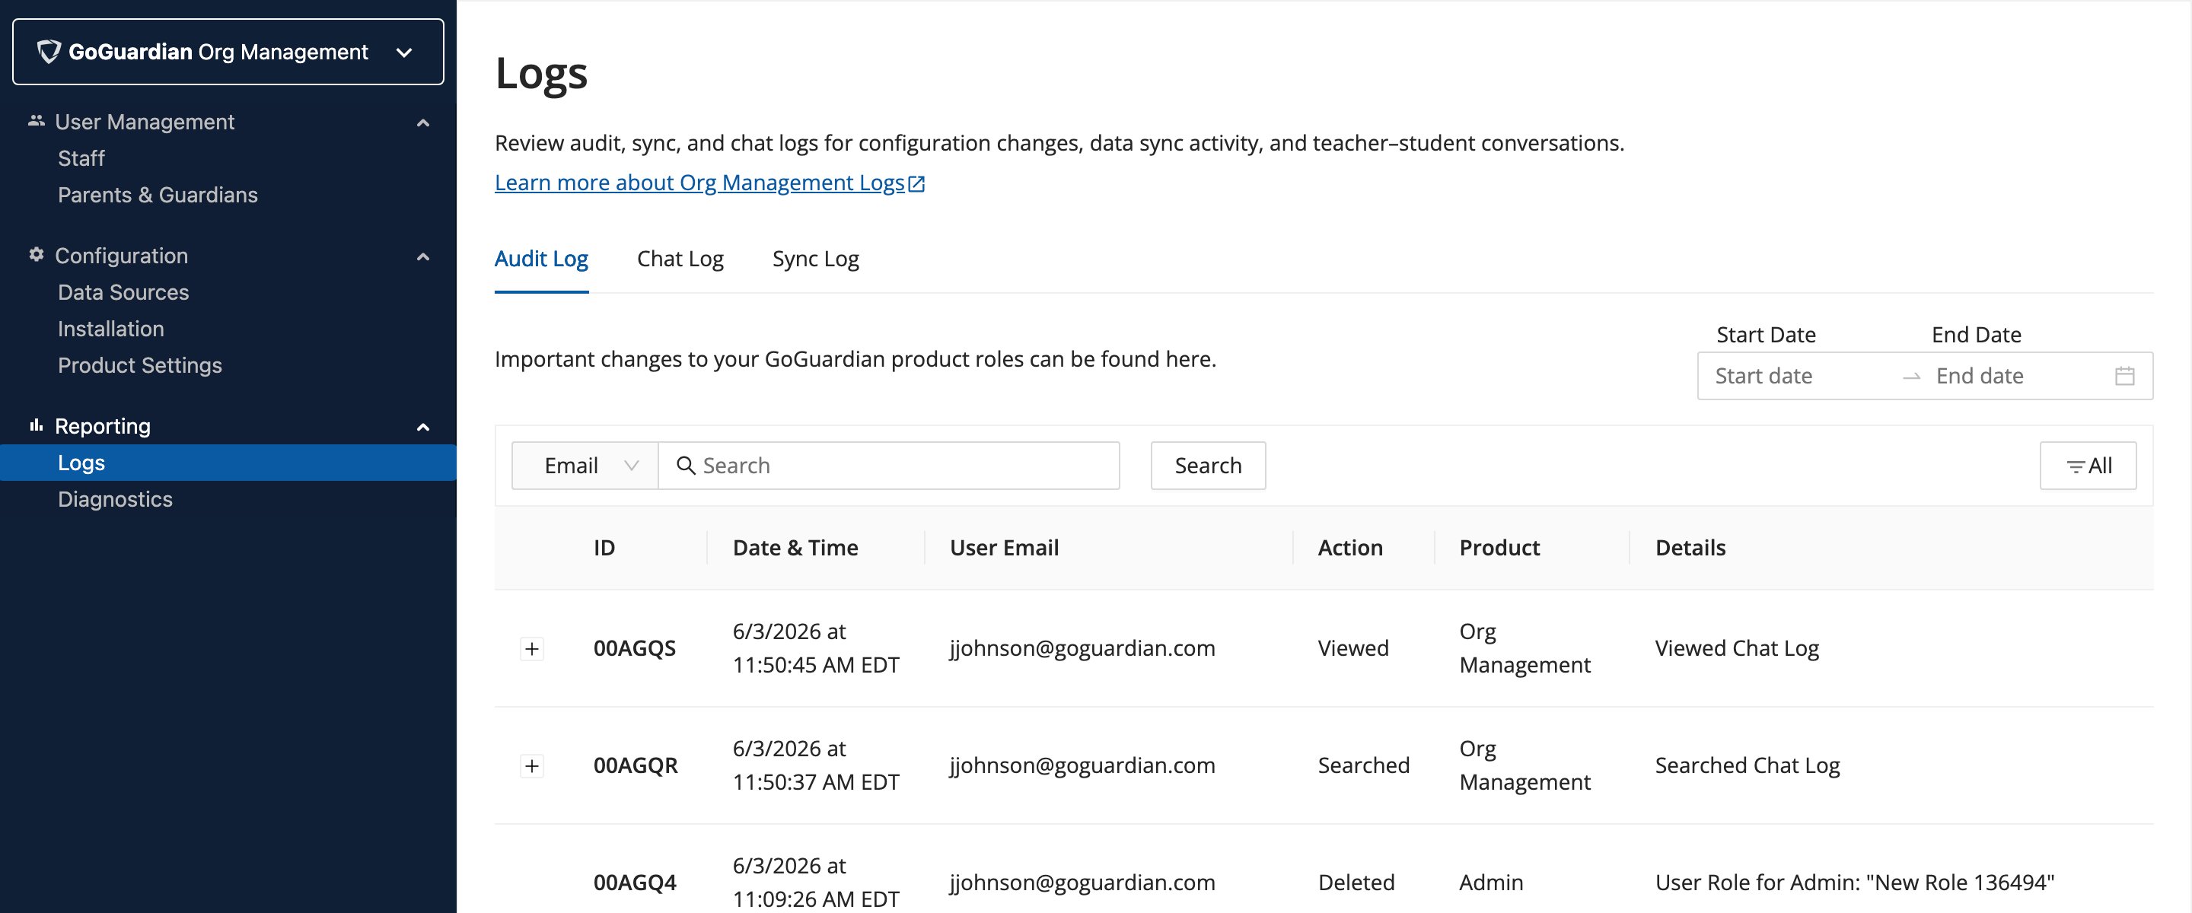Collapse the Reporting section chevron
This screenshot has height=913, width=2192.
(x=423, y=426)
